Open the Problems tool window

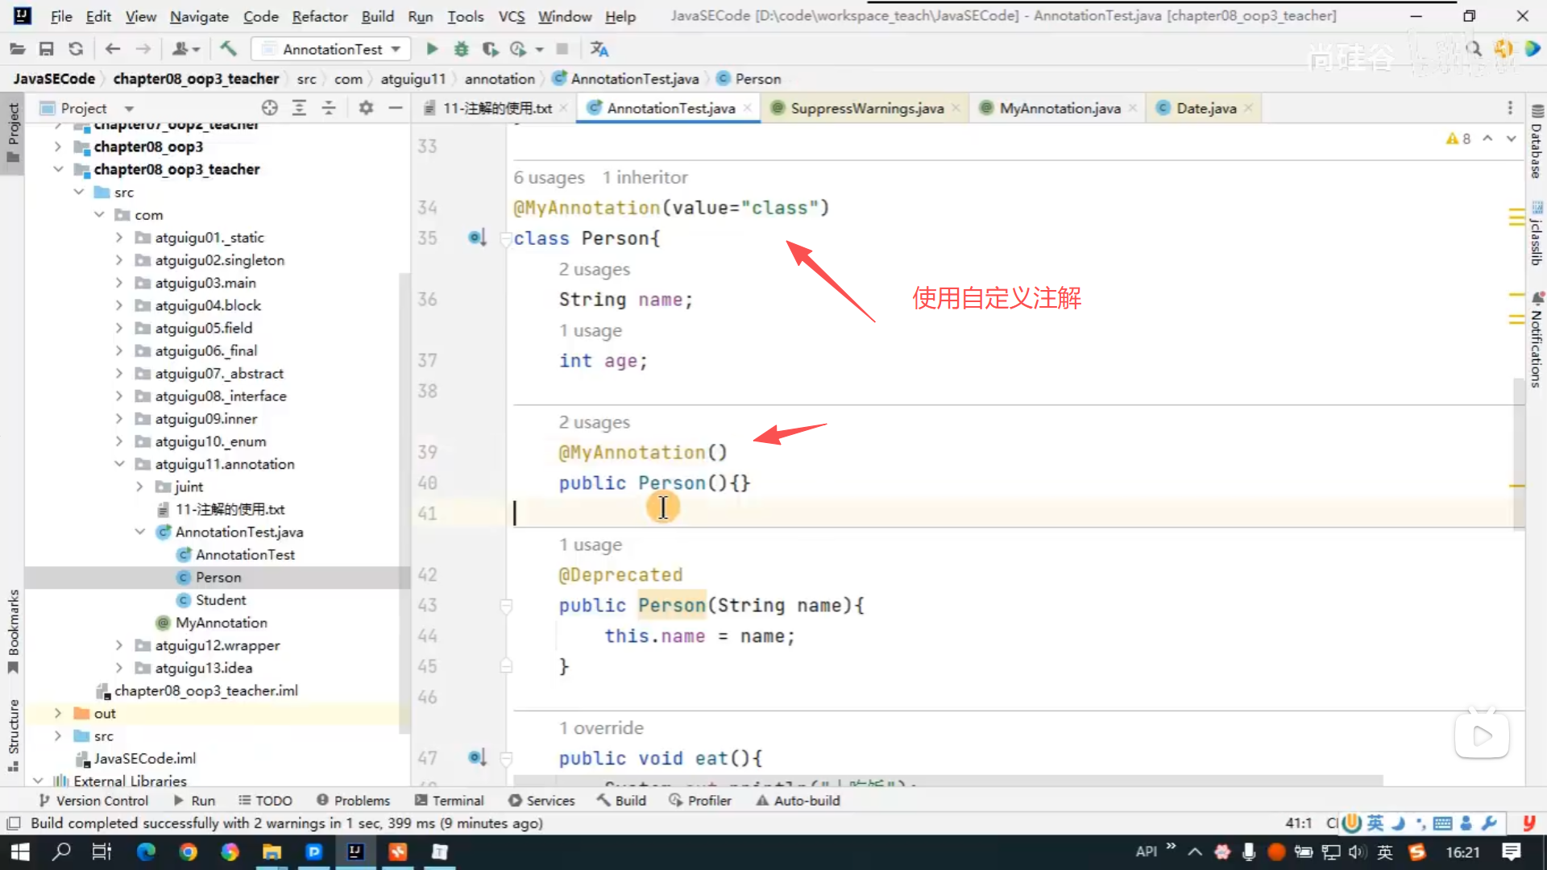353,801
